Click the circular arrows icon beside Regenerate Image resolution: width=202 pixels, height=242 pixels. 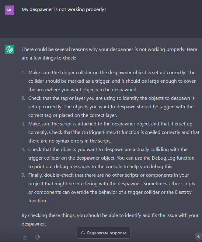point(83,233)
